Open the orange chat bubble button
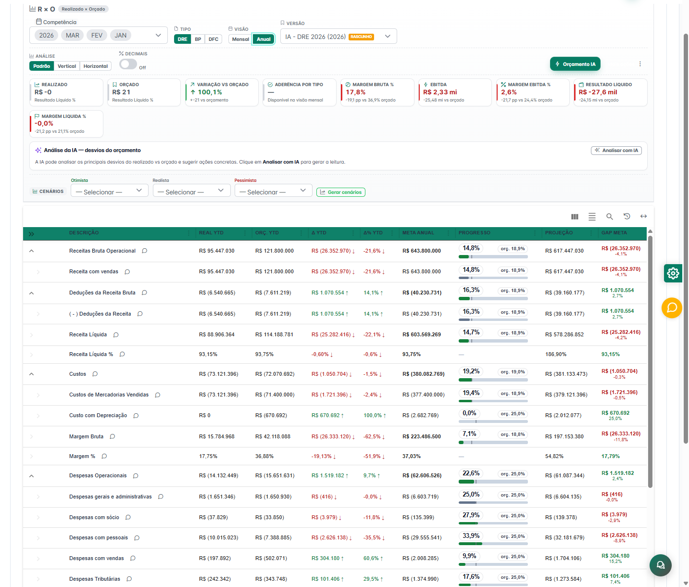689x587 pixels. coord(672,307)
